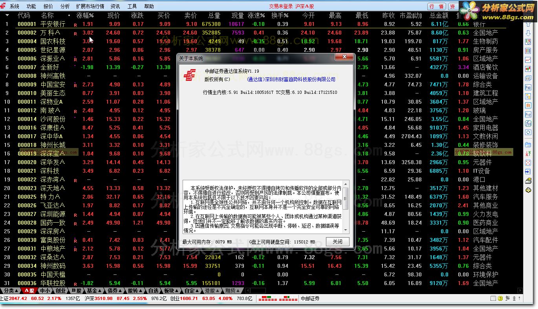Click the up arrow icon in right sidebar

(x=528, y=25)
